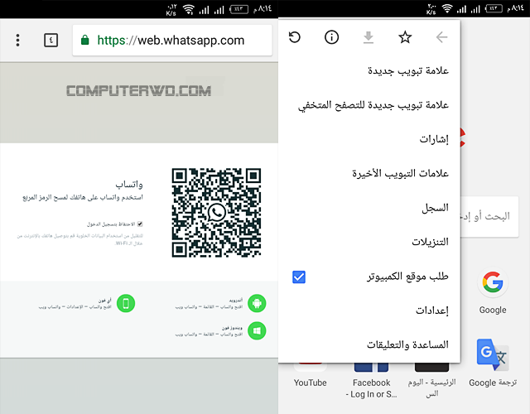Viewport: 530px width, 414px height.
Task: Tap the green iPhone icon
Action: (x=126, y=303)
